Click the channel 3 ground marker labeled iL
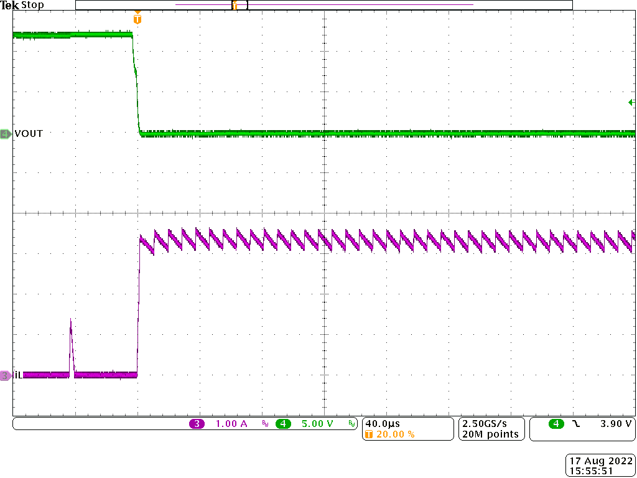Image resolution: width=637 pixels, height=478 pixels. tap(5, 374)
